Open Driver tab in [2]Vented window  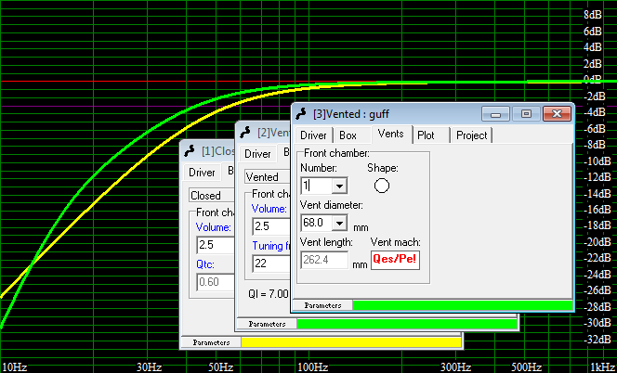pos(257,154)
